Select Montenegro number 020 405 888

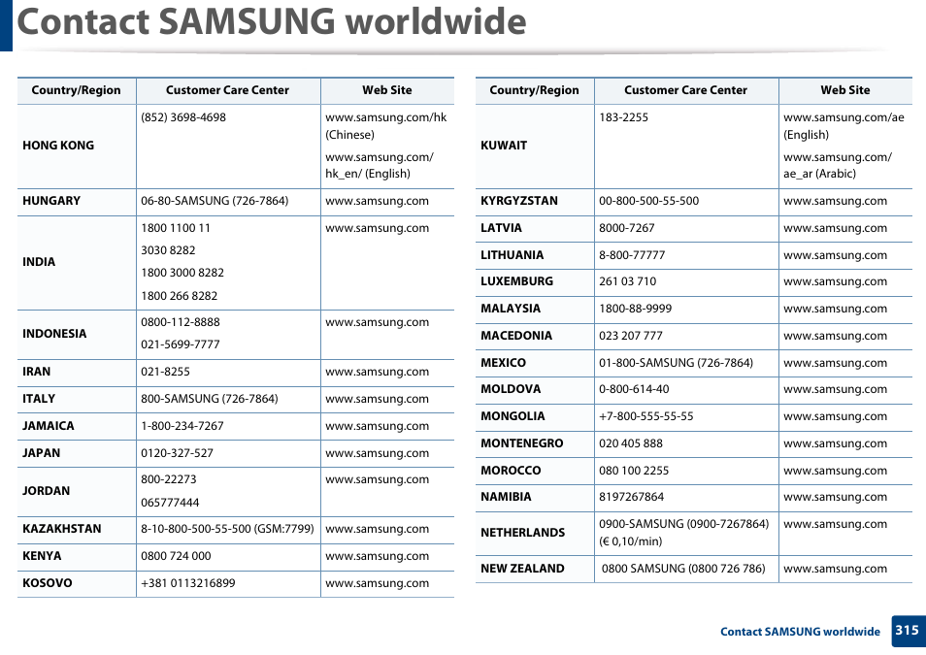[x=631, y=443]
